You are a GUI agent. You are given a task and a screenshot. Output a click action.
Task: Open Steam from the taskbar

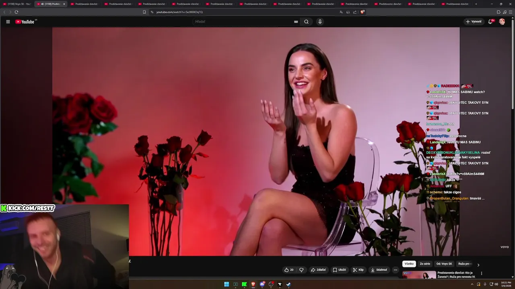click(288, 284)
